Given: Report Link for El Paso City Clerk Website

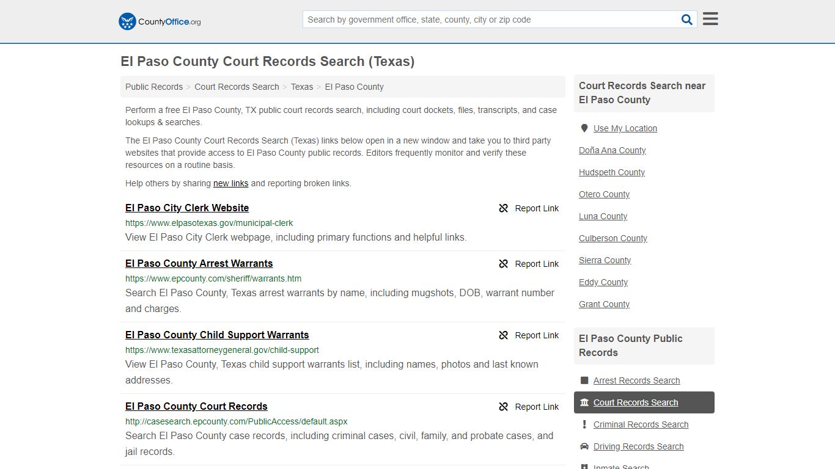Looking at the screenshot, I should 537,208.
